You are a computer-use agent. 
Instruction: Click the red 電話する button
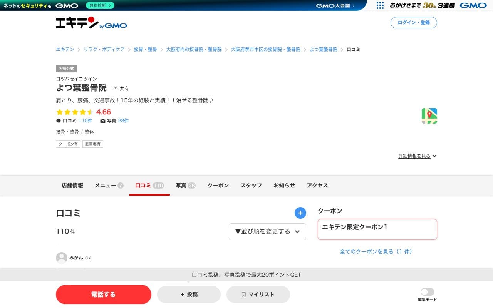click(104, 294)
